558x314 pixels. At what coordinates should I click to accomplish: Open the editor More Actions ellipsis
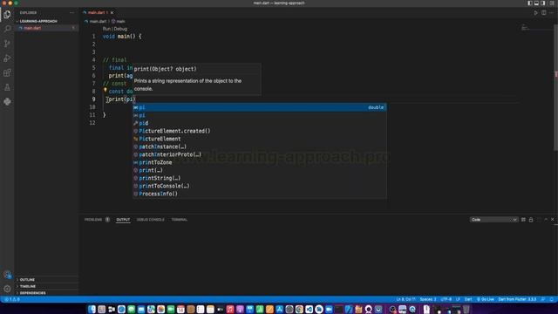(552, 13)
